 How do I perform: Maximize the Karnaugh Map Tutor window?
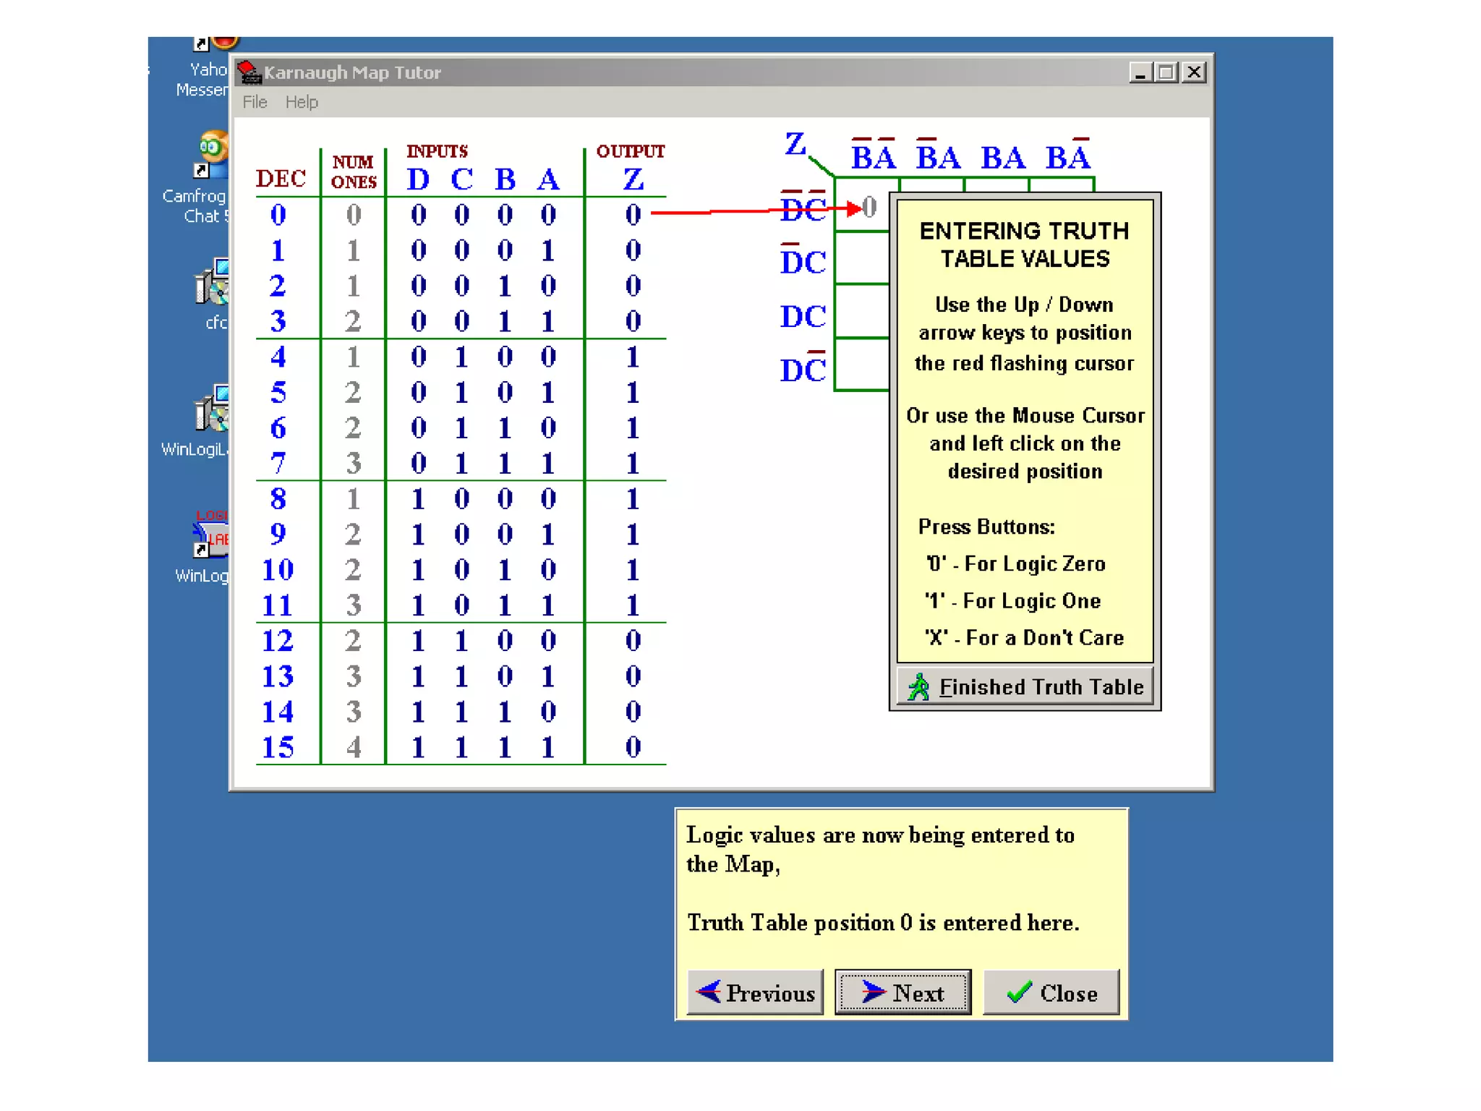[x=1165, y=72]
